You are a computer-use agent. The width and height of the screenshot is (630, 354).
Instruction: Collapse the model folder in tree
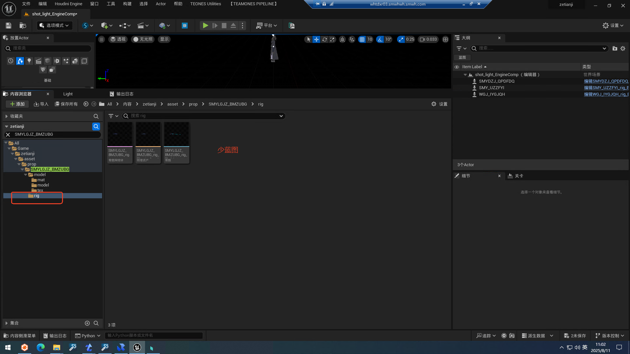click(26, 175)
